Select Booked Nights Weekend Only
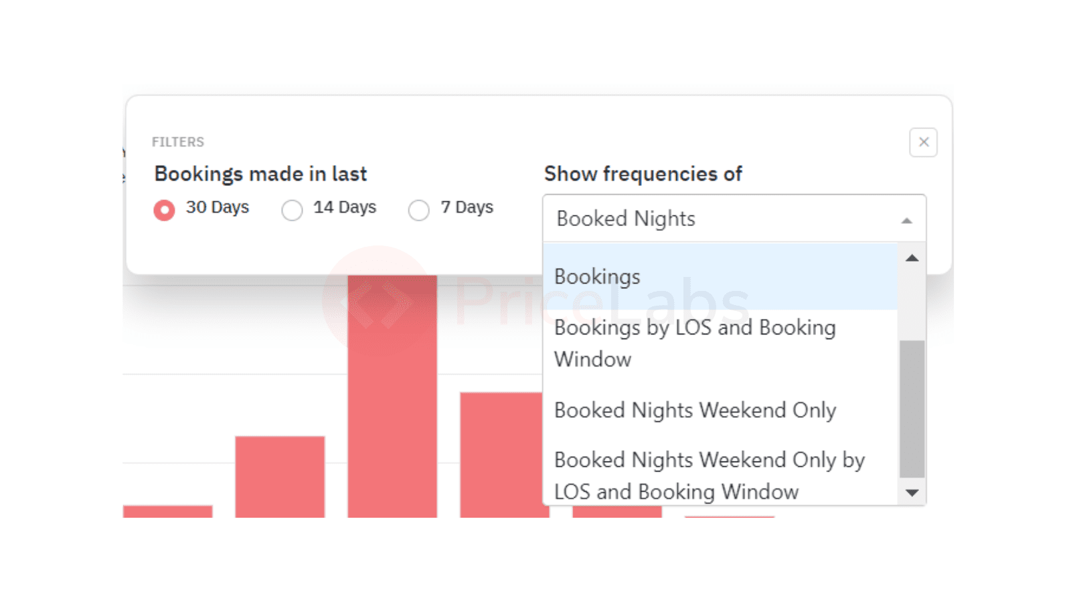Viewport: 1071px width, 602px height. click(695, 410)
